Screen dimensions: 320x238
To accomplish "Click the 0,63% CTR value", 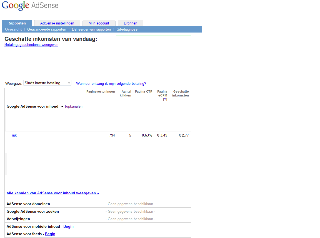I will pos(147,135).
